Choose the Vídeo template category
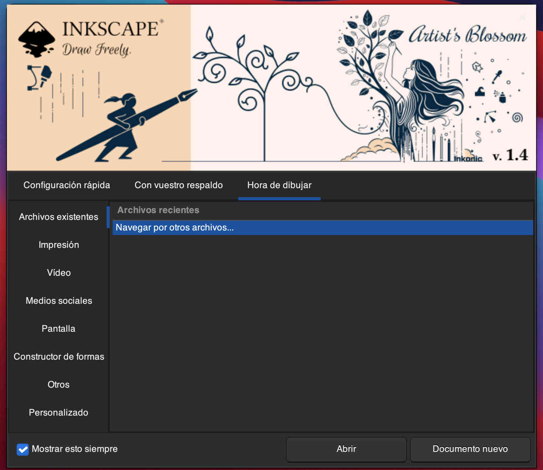 tap(59, 273)
